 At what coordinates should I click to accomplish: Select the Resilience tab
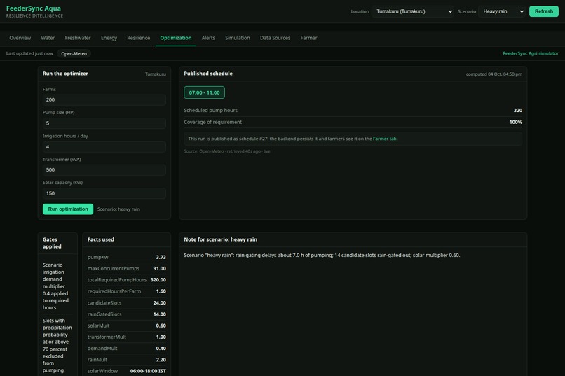point(138,38)
